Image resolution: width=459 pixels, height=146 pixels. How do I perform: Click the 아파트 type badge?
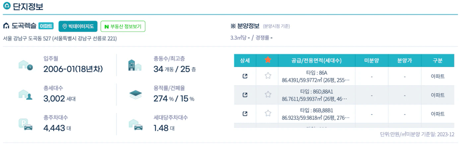point(46,26)
